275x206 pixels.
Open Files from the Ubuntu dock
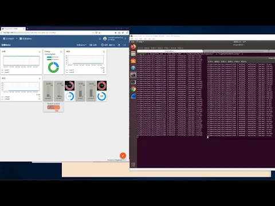[133, 54]
